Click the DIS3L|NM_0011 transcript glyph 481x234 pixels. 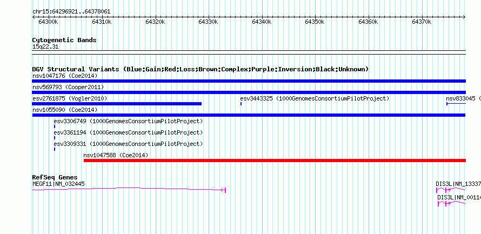coord(452,203)
